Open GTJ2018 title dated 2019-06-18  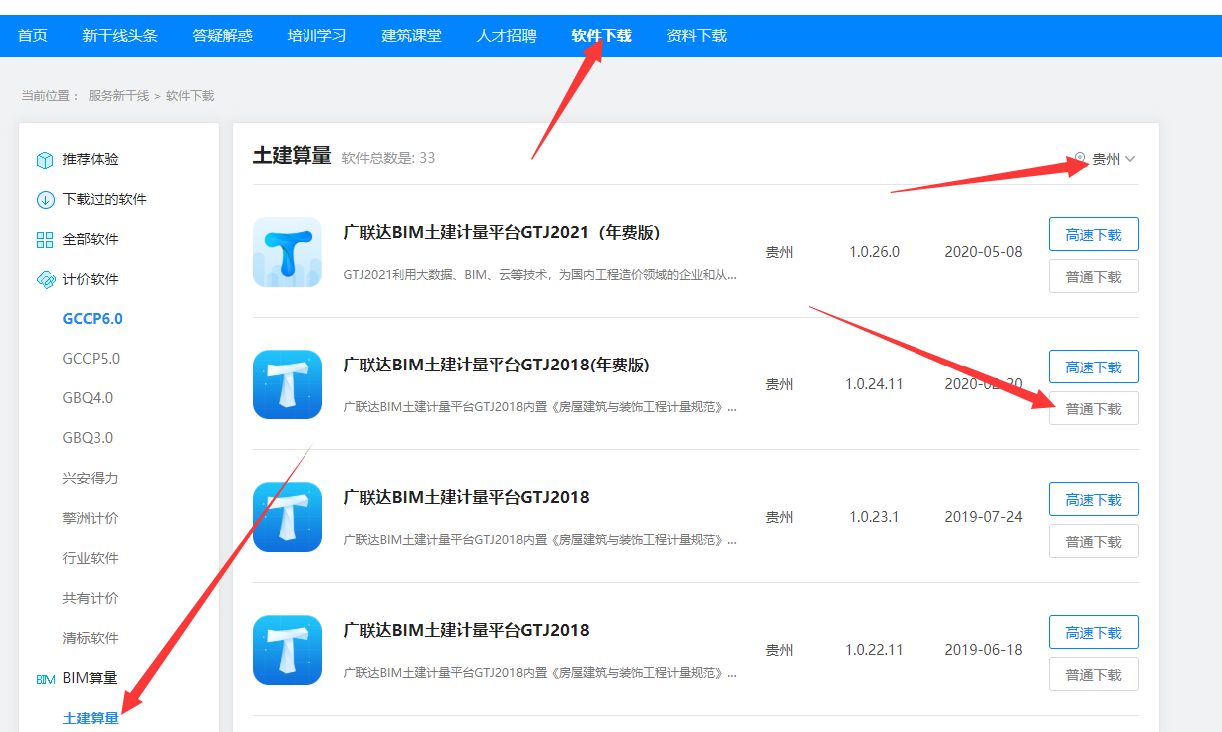click(x=466, y=631)
